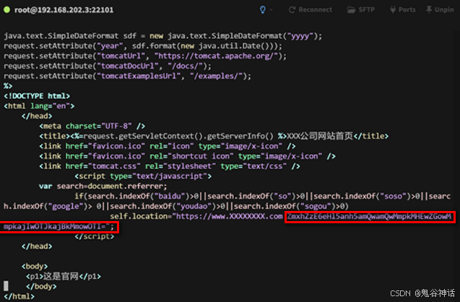Screen dimensions: 460x302
Task: Click the var search=document.referrer line
Action: click(103, 186)
